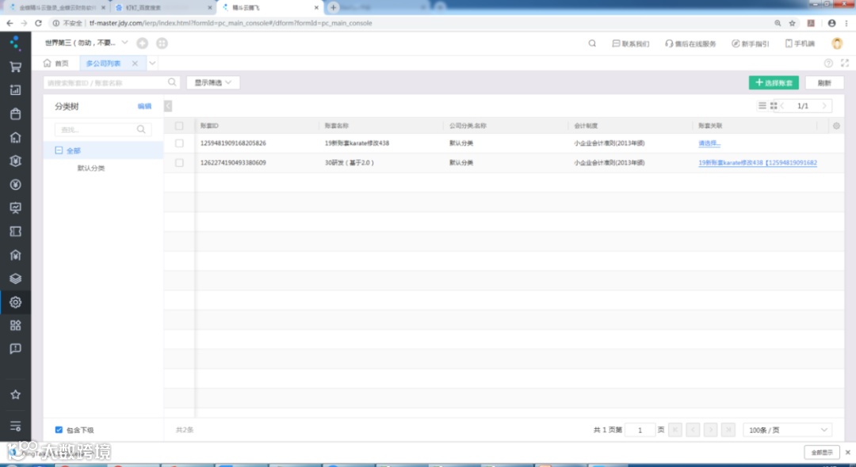
Task: Open the user avatar menu
Action: point(837,44)
